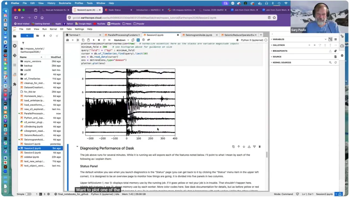This screenshot has width=350, height=197.
Task: Expand the VARIABLES section
Action: pyautogui.click(x=278, y=39)
